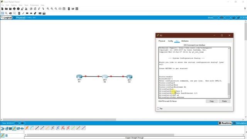This screenshot has width=247, height=139.
Task: Print using the printer icon
Action: coord(14,9)
